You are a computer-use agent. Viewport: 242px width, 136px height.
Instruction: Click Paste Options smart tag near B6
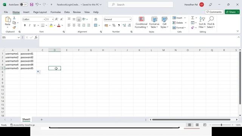point(39,72)
